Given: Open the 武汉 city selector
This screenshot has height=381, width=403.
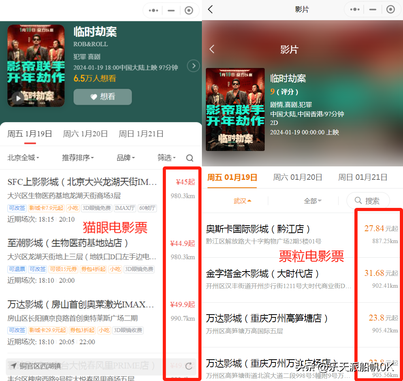Looking at the screenshot, I should (243, 201).
